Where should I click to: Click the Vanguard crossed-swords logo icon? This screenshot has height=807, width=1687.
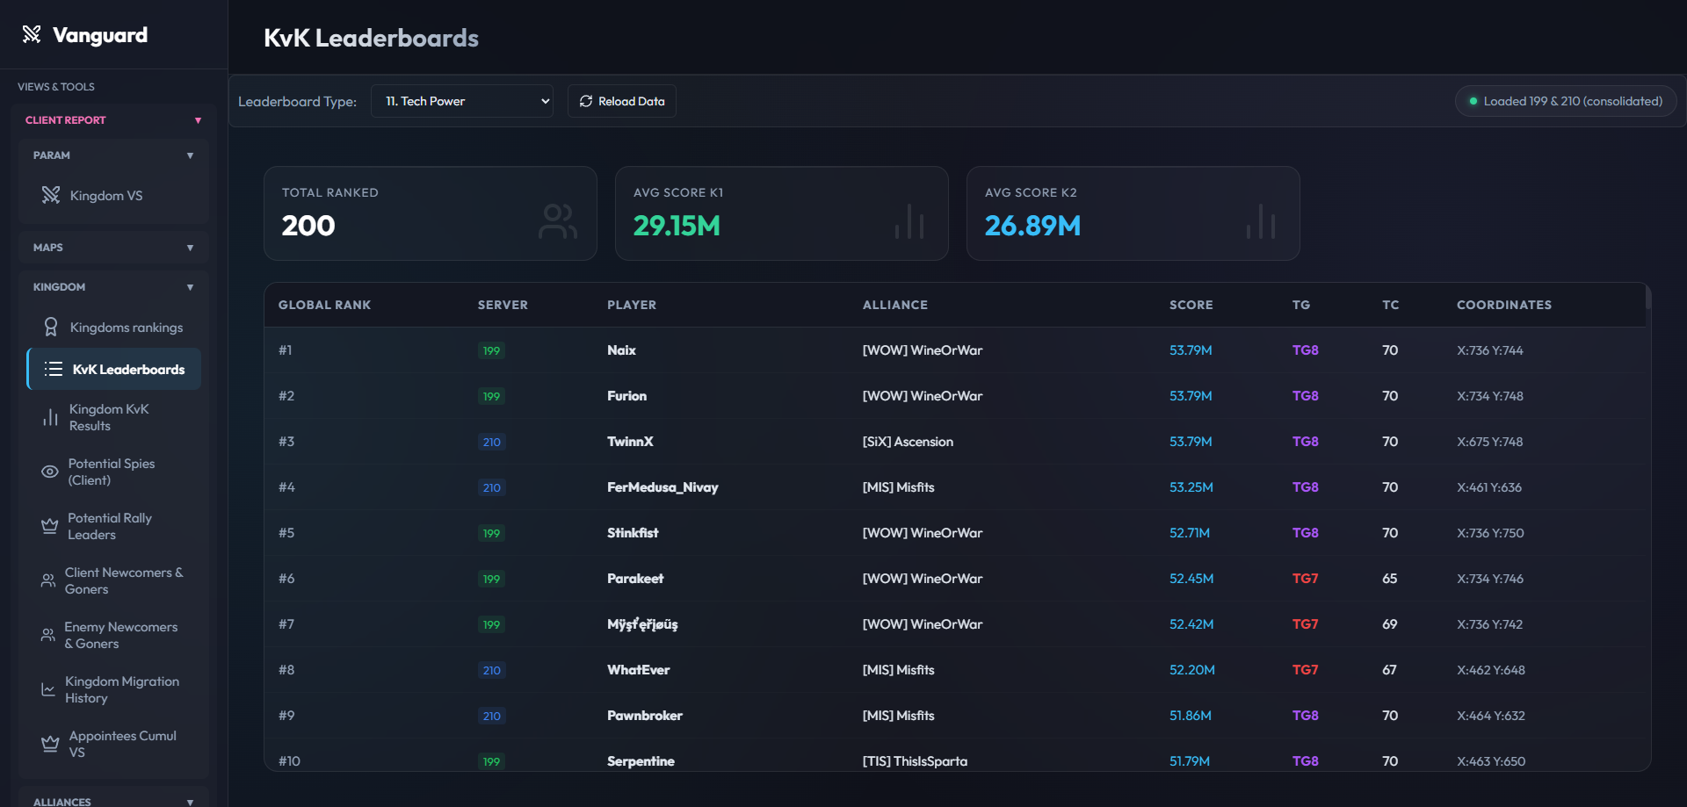click(x=32, y=34)
